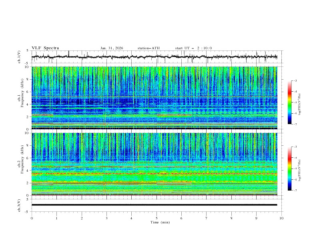Click ch.2 spectrogram '8' kHz tick label
317x245 pixels.
point(28,146)
